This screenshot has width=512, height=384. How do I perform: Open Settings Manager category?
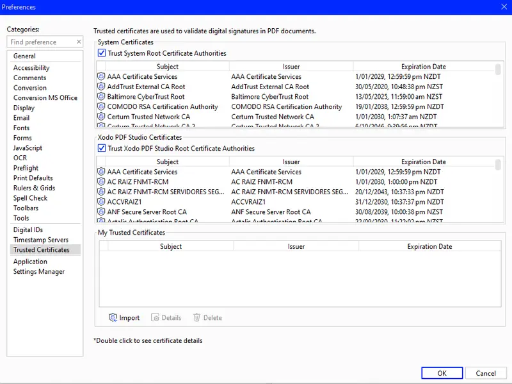click(x=39, y=272)
